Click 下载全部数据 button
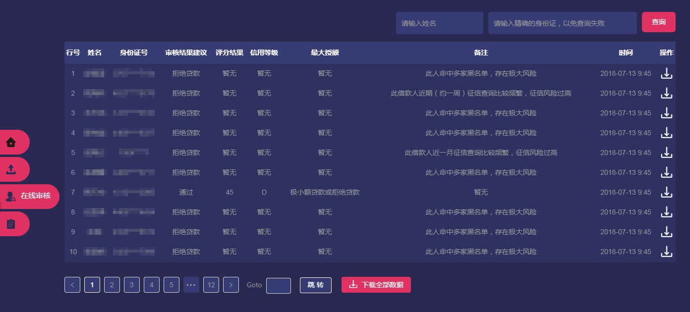Image resolution: width=690 pixels, height=312 pixels. (x=376, y=285)
